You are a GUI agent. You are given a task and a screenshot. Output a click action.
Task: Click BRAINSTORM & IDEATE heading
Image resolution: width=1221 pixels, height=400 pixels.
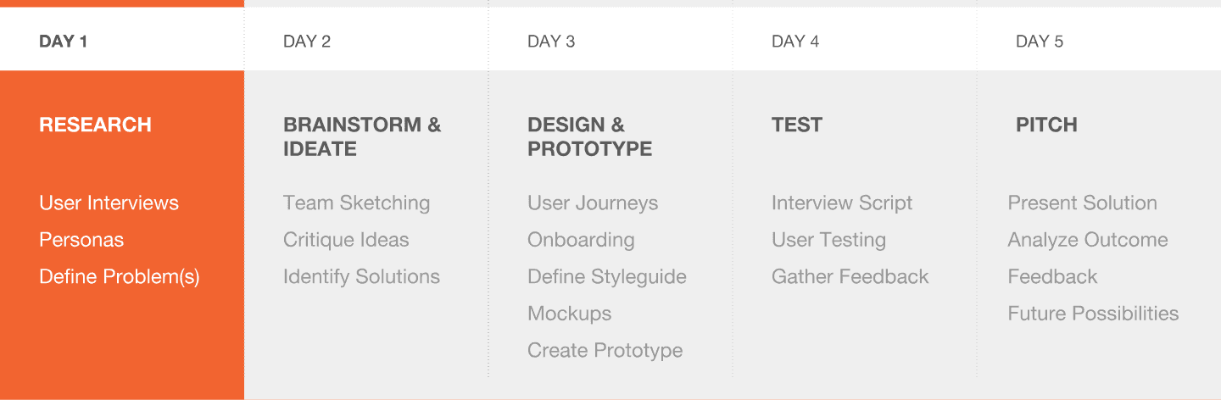[362, 136]
